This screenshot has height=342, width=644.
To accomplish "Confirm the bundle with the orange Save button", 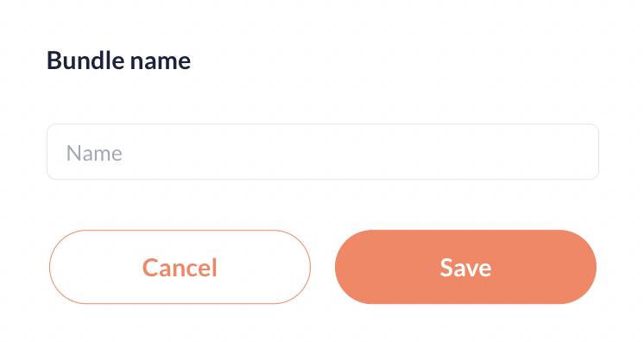I will click(465, 267).
